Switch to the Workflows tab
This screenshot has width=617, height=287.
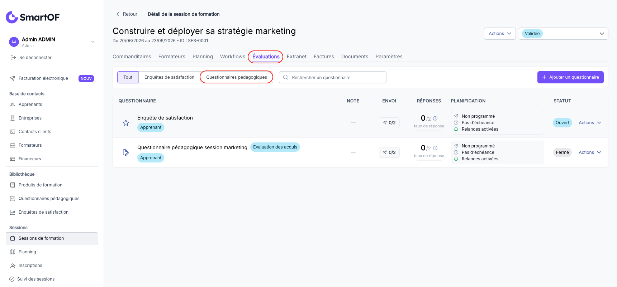233,57
